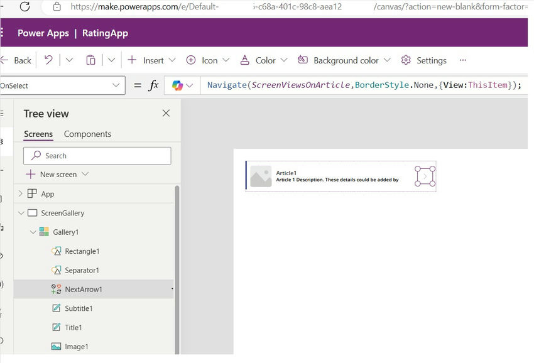Open the Background color paint icon
The width and height of the screenshot is (534, 363).
[x=304, y=60]
